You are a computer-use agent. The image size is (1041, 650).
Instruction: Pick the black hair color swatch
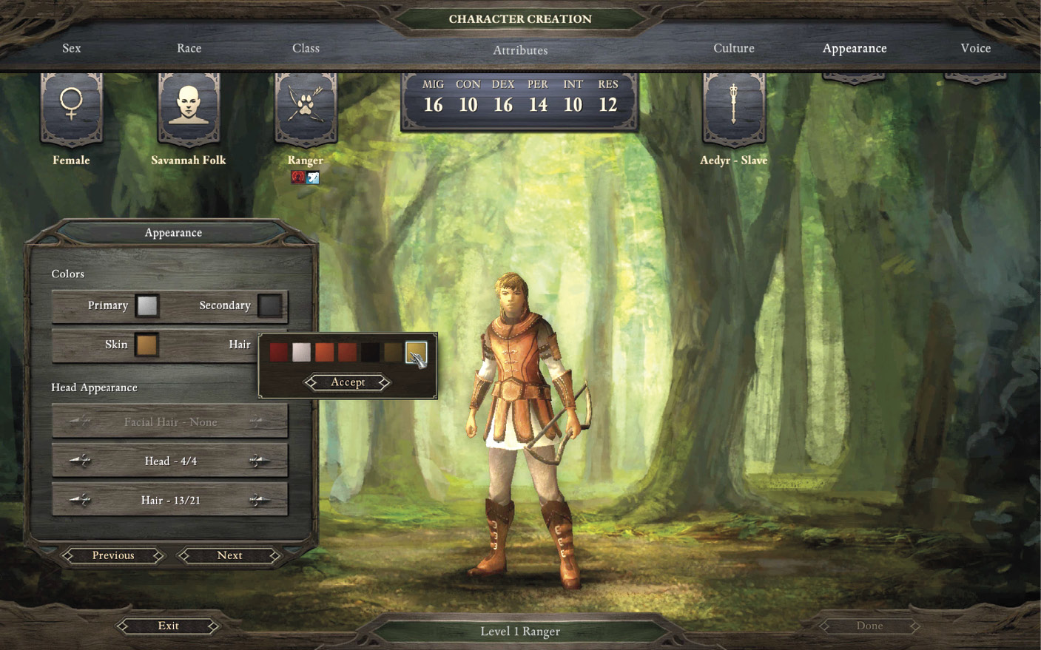pyautogui.click(x=370, y=352)
